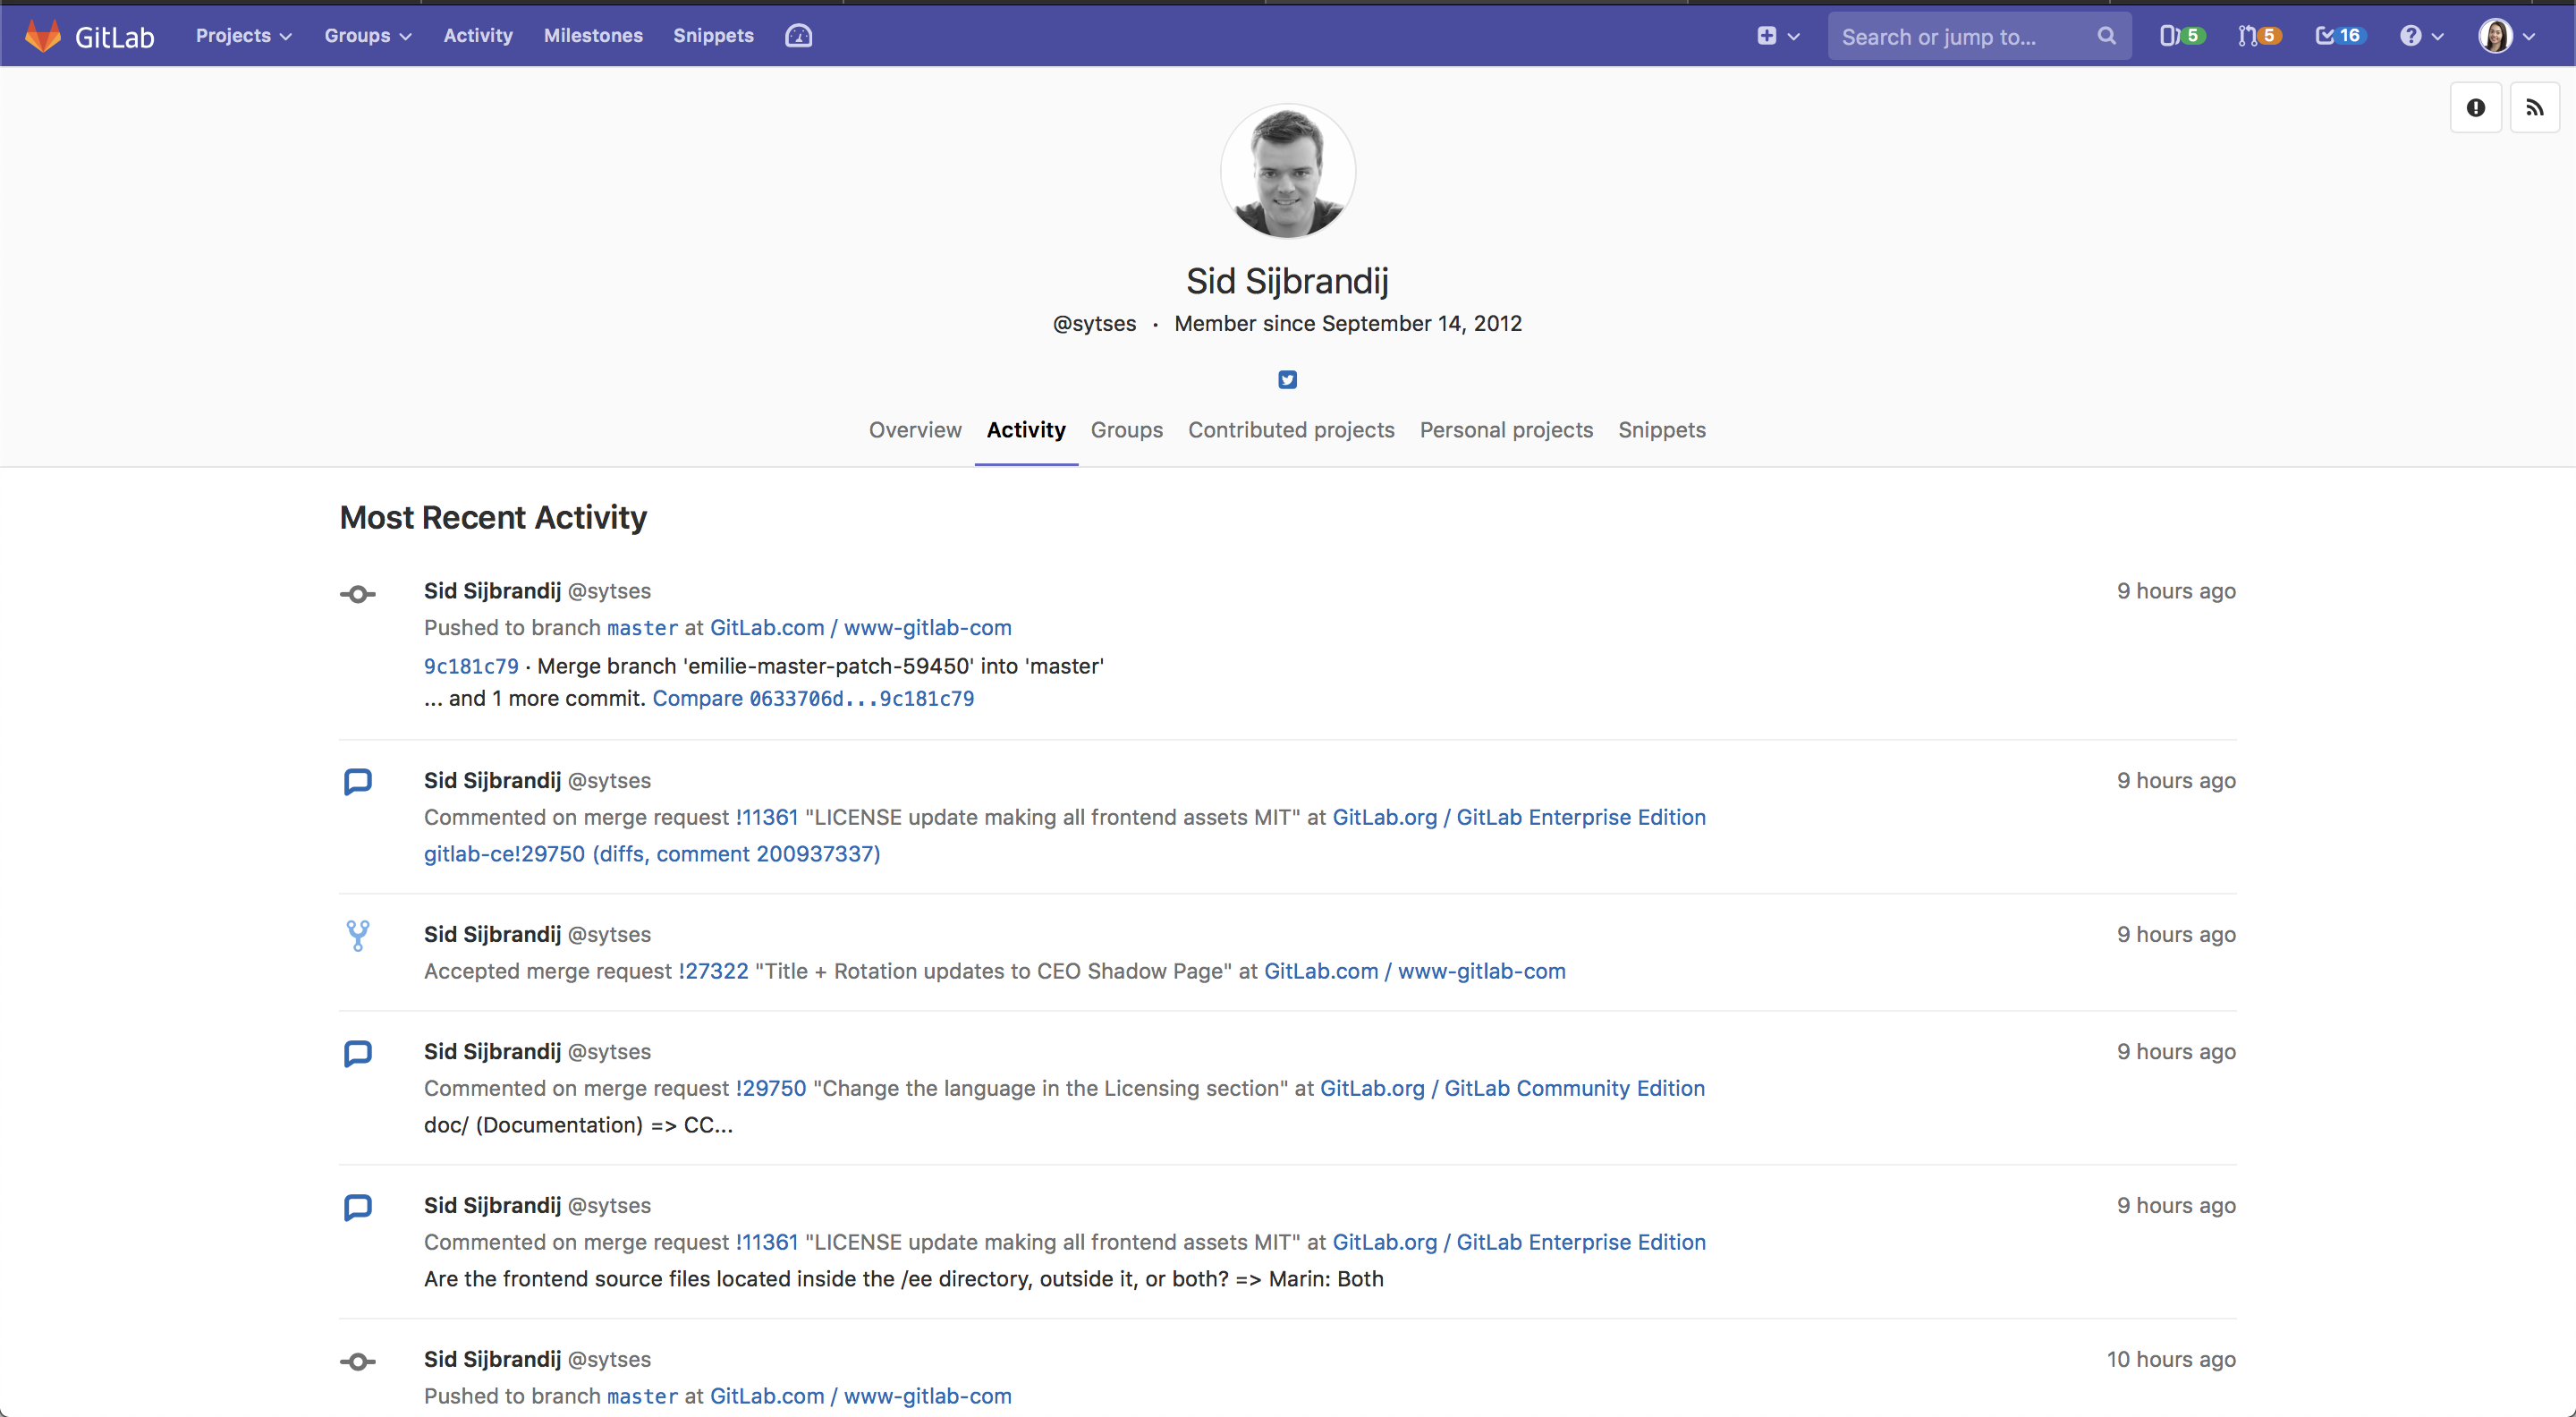This screenshot has width=2576, height=1417.
Task: Focus the Search or jump to field
Action: 1960,37
